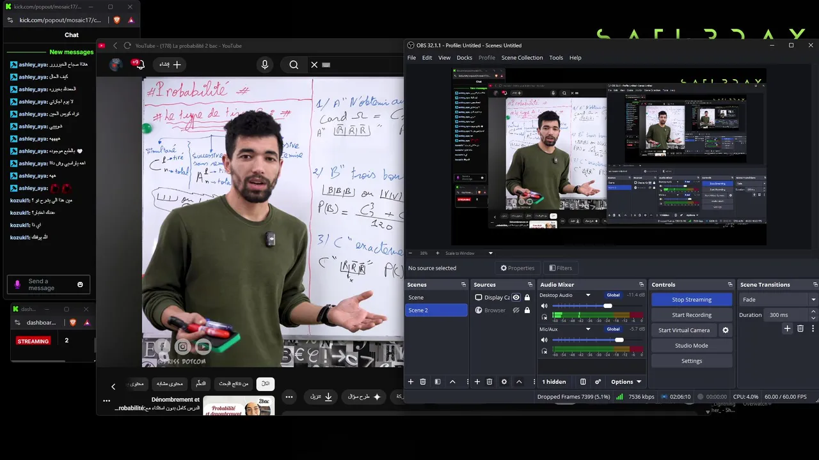
Task: Open scene filters in Scenes toolbar
Action: click(438, 381)
